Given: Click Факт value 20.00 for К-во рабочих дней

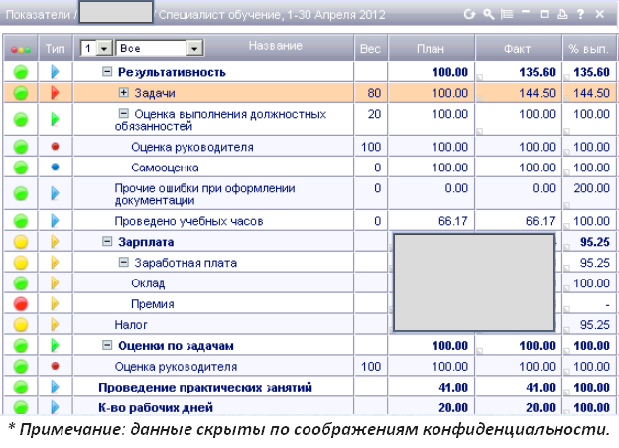Looking at the screenshot, I should coord(540,407).
